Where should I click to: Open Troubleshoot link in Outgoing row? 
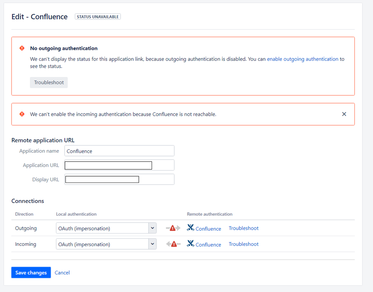point(243,228)
